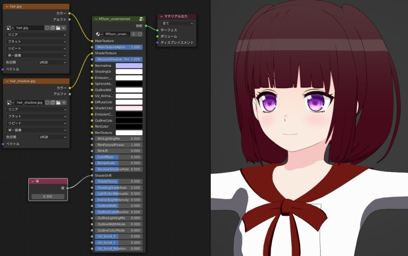The height and width of the screenshot is (256, 408).
Task: Click the node tree icon beside MToon_unver name field
Action: tap(98, 34)
